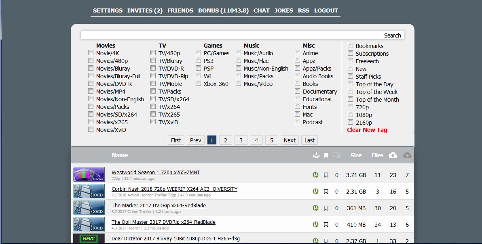Open the CHAT page from top menu

[x=261, y=10]
